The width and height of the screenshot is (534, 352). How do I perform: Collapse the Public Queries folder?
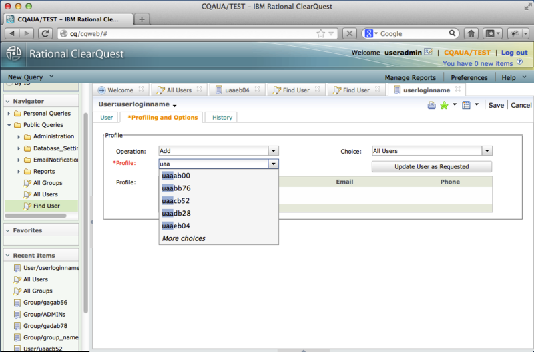pyautogui.click(x=9, y=125)
